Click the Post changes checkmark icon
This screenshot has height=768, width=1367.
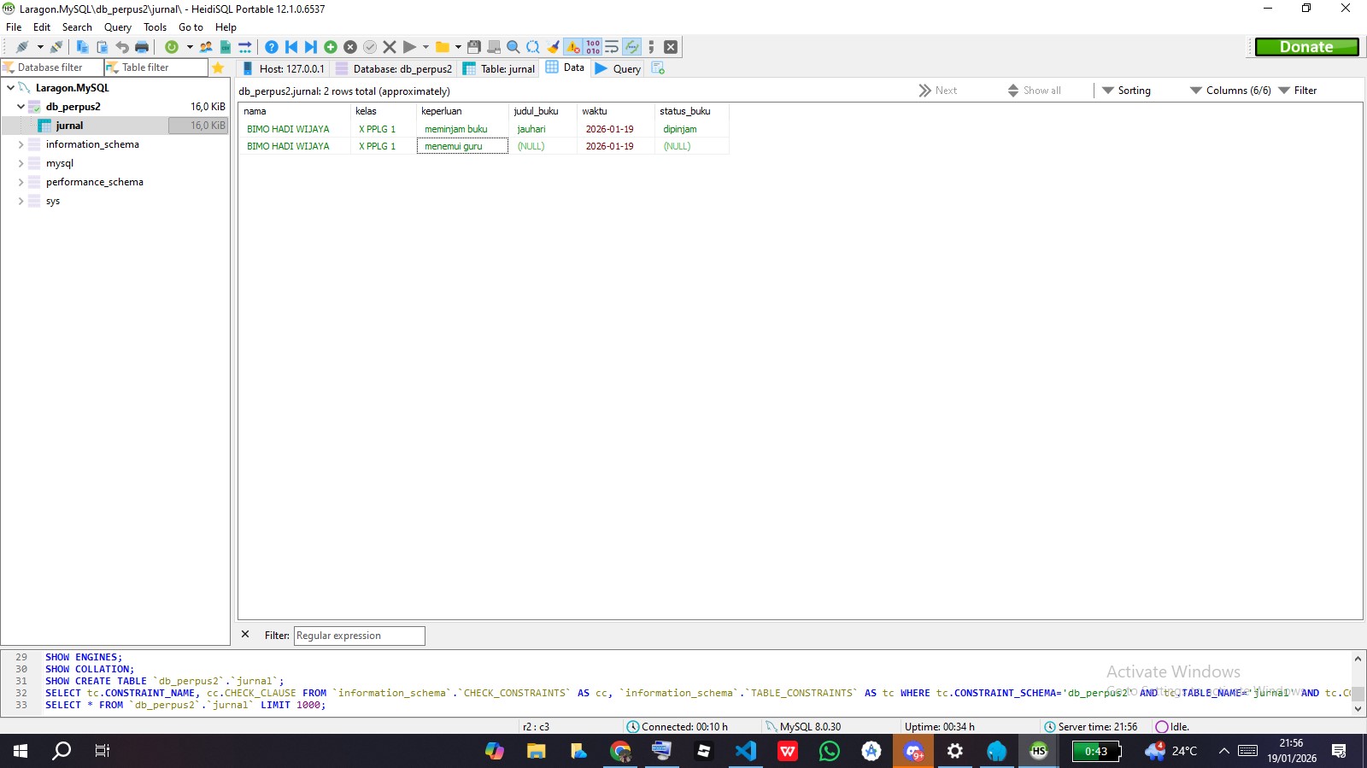tap(370, 47)
